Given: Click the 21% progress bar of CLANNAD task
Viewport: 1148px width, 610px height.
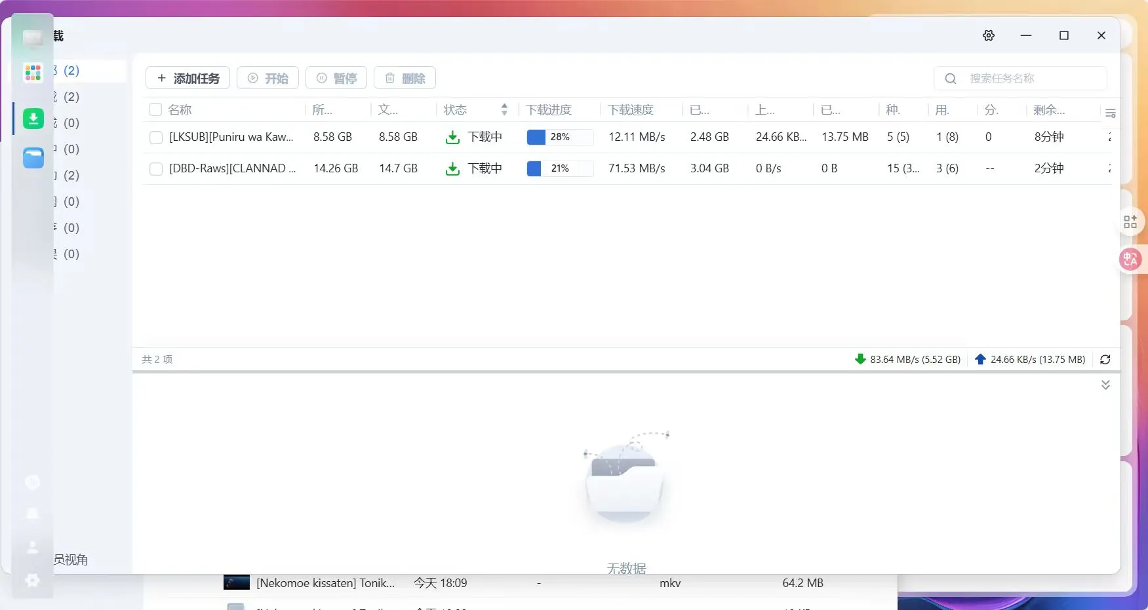Looking at the screenshot, I should click(x=560, y=168).
